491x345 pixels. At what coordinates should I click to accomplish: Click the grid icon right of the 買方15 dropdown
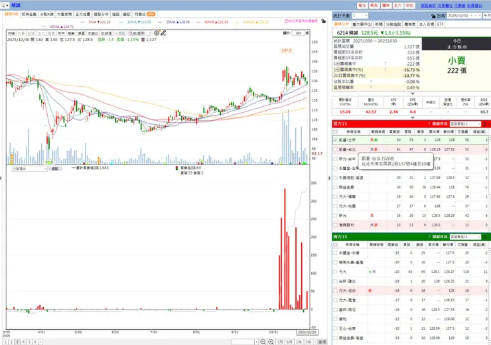tap(484, 124)
